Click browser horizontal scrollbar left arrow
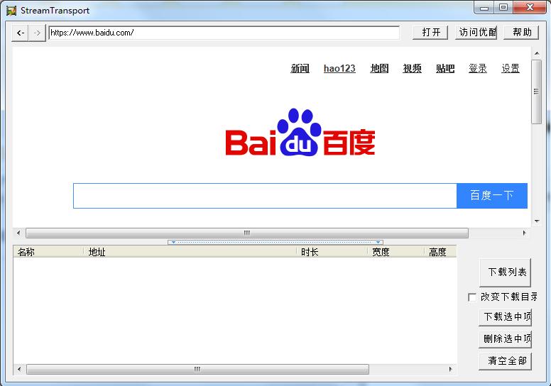This screenshot has width=551, height=386. (x=18, y=233)
